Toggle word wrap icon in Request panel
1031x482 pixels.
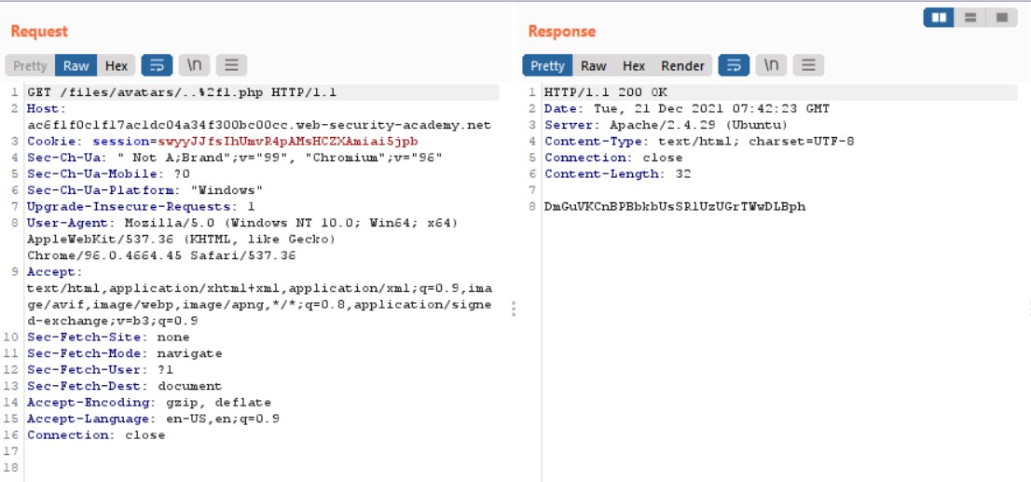tap(157, 65)
